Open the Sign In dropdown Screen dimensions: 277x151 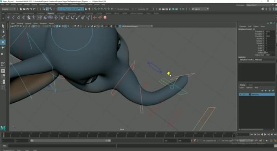pos(200,9)
